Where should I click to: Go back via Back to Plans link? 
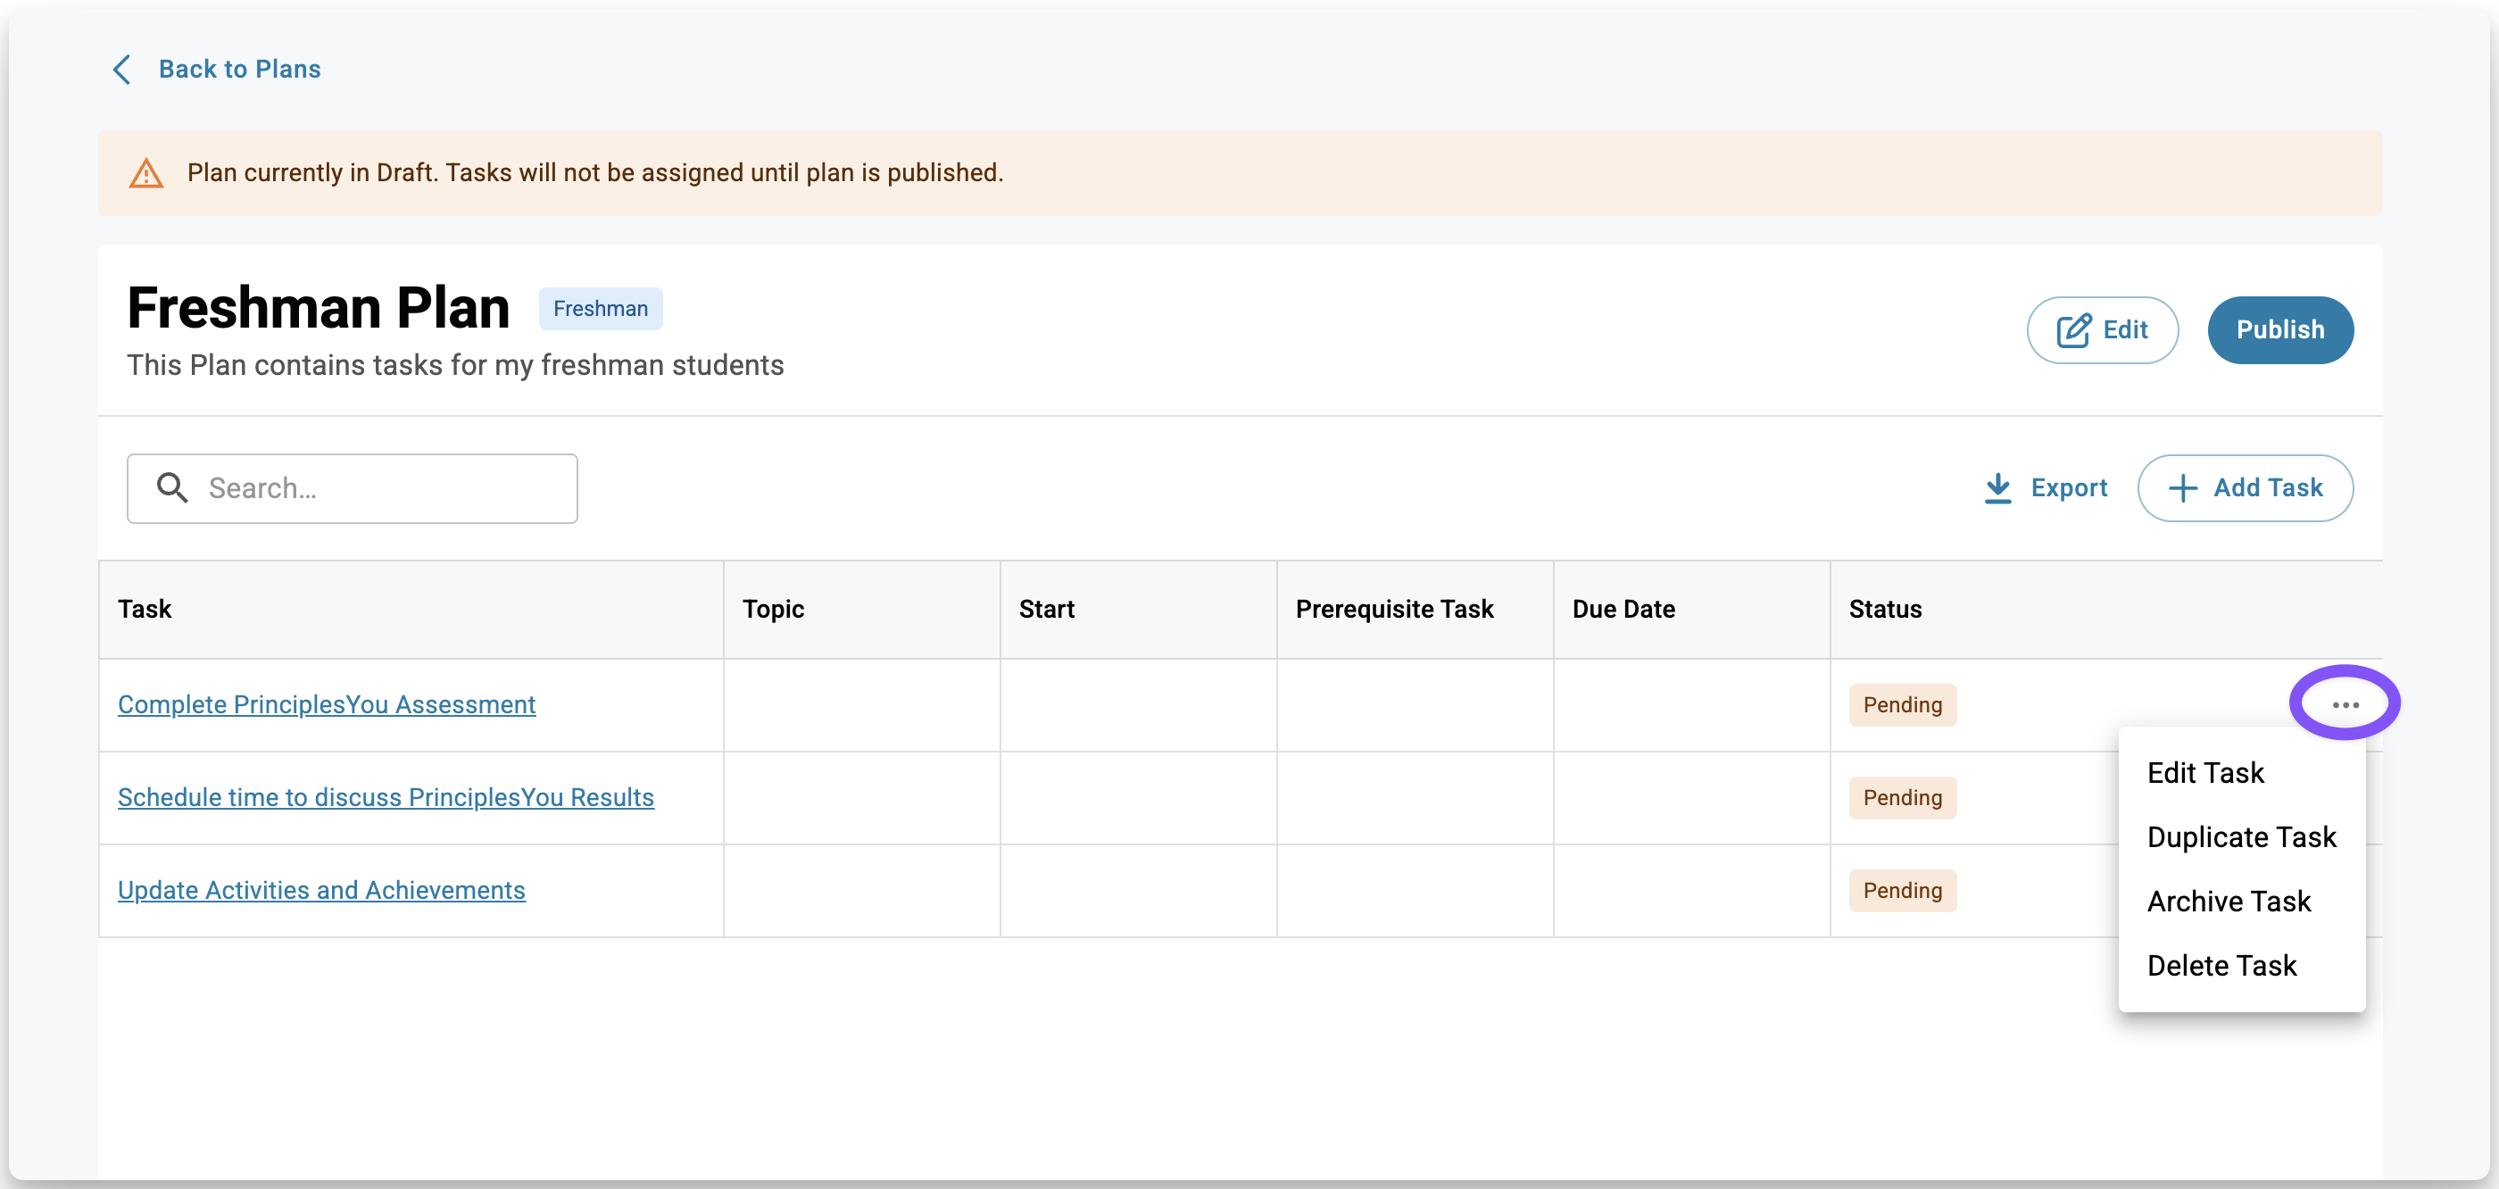pos(239,70)
